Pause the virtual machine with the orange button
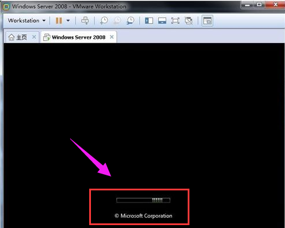Viewport: 285px width, 228px height. tap(59, 20)
